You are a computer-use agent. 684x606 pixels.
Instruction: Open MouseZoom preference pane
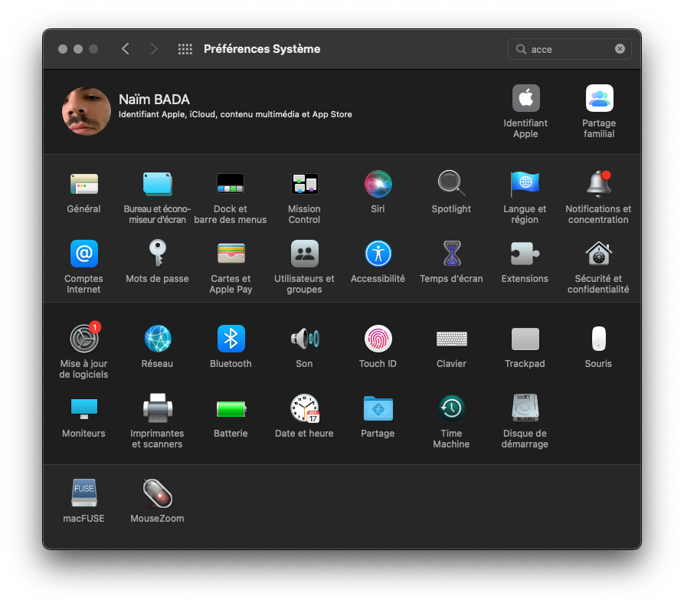(157, 493)
